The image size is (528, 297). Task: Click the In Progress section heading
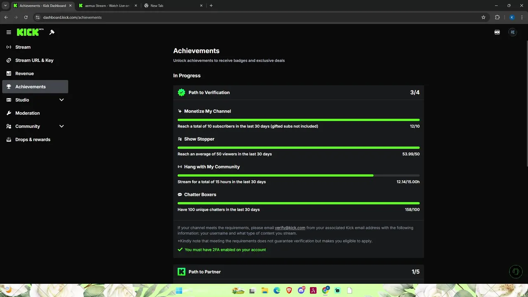pyautogui.click(x=187, y=75)
